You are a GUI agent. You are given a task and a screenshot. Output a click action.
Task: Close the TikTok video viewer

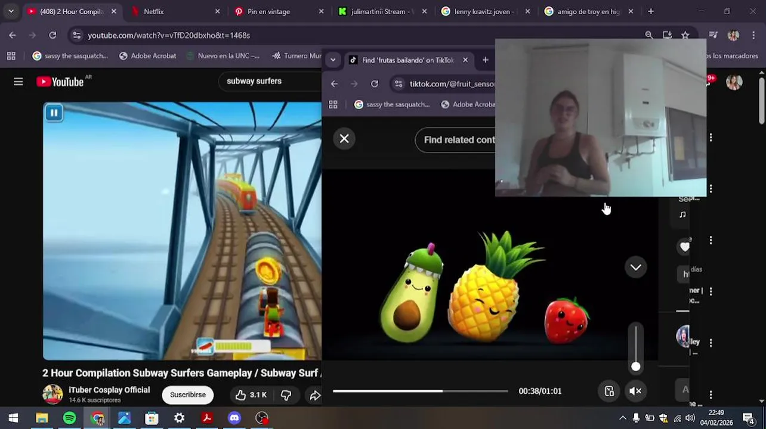[344, 139]
